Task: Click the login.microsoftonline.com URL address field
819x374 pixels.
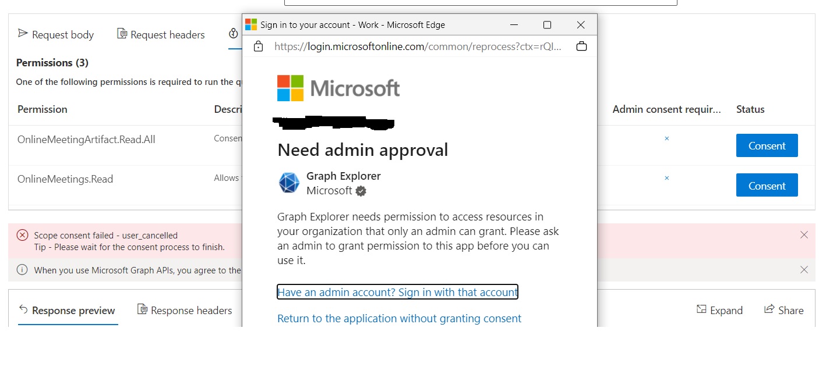Action: [418, 47]
